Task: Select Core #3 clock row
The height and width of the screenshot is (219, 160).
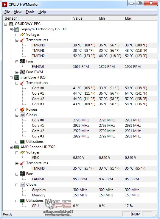Action: pyautogui.click(x=94, y=136)
